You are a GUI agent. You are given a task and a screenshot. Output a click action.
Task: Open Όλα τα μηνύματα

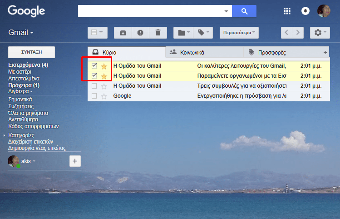pos(28,113)
